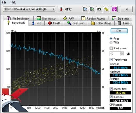The image size is (136, 113).
Task: Click the purple download arrow icon
Action: pyautogui.click(x=114, y=9)
